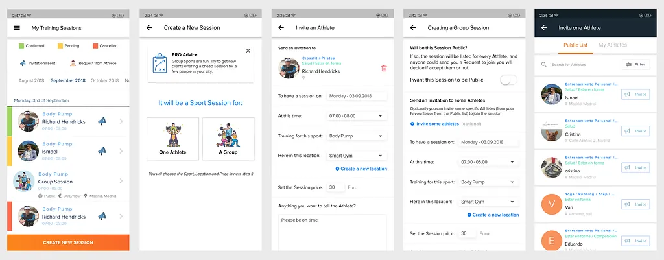Viewport: 664px width, 260px height.
Task: Open time dropdown on Invite an Athlete
Action: pyautogui.click(x=357, y=115)
